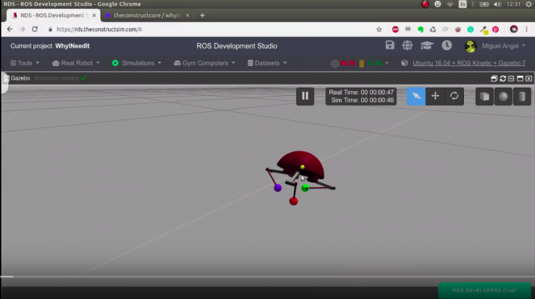Screen dimensions: 535x299
Task: Select the red ball on robot leg
Action: 293,201
